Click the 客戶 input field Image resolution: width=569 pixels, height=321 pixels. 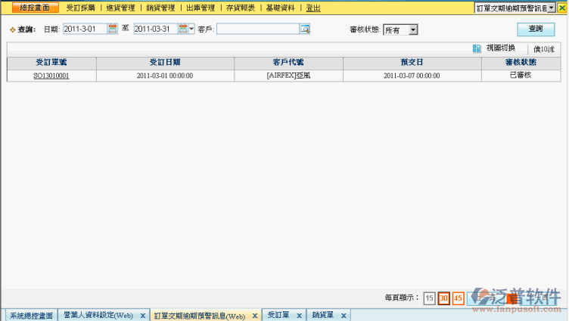coord(257,29)
